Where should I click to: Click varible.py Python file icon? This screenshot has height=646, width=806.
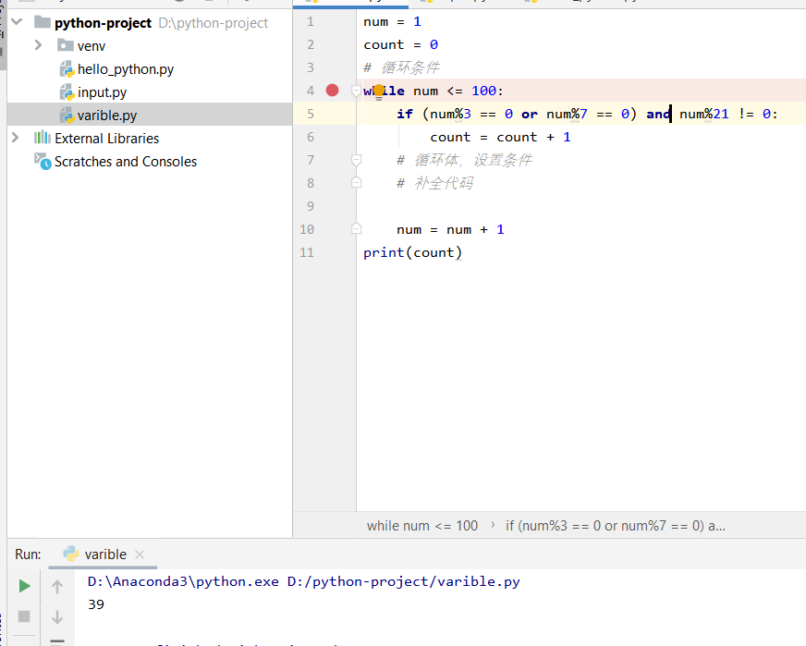[67, 116]
